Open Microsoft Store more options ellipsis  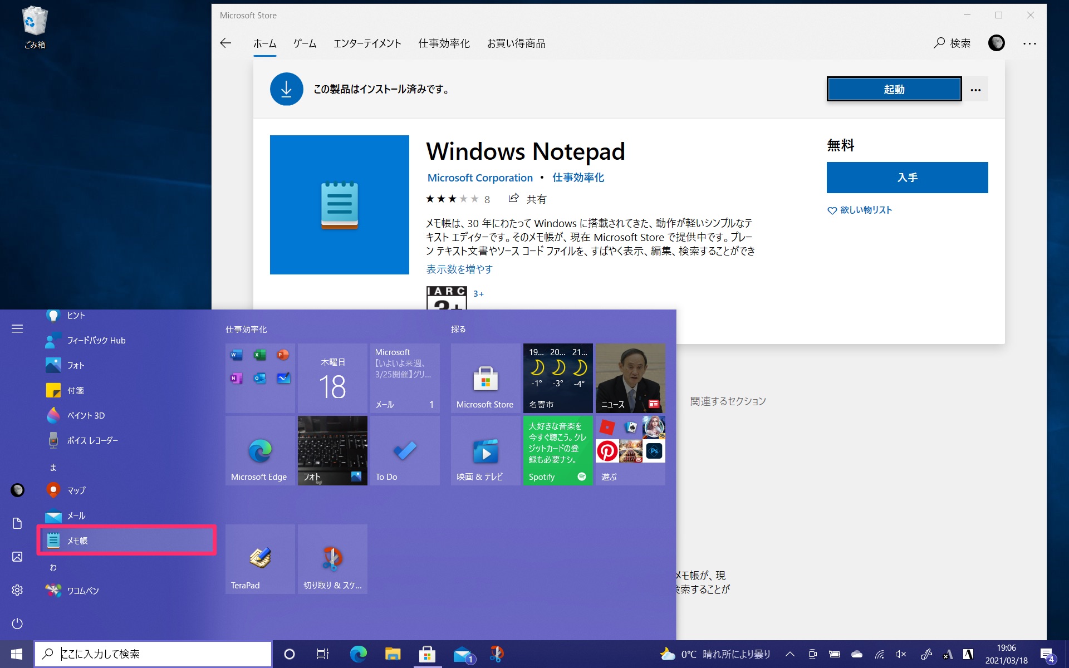1030,43
